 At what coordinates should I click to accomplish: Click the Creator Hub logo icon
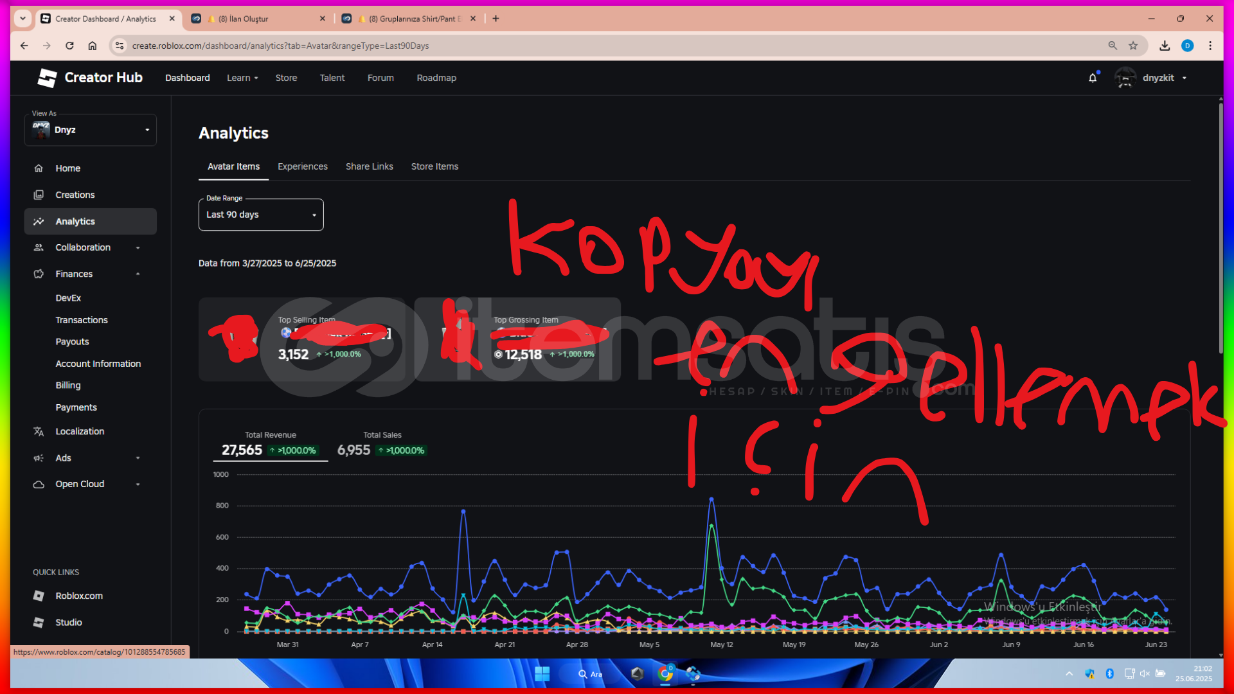[x=47, y=78]
